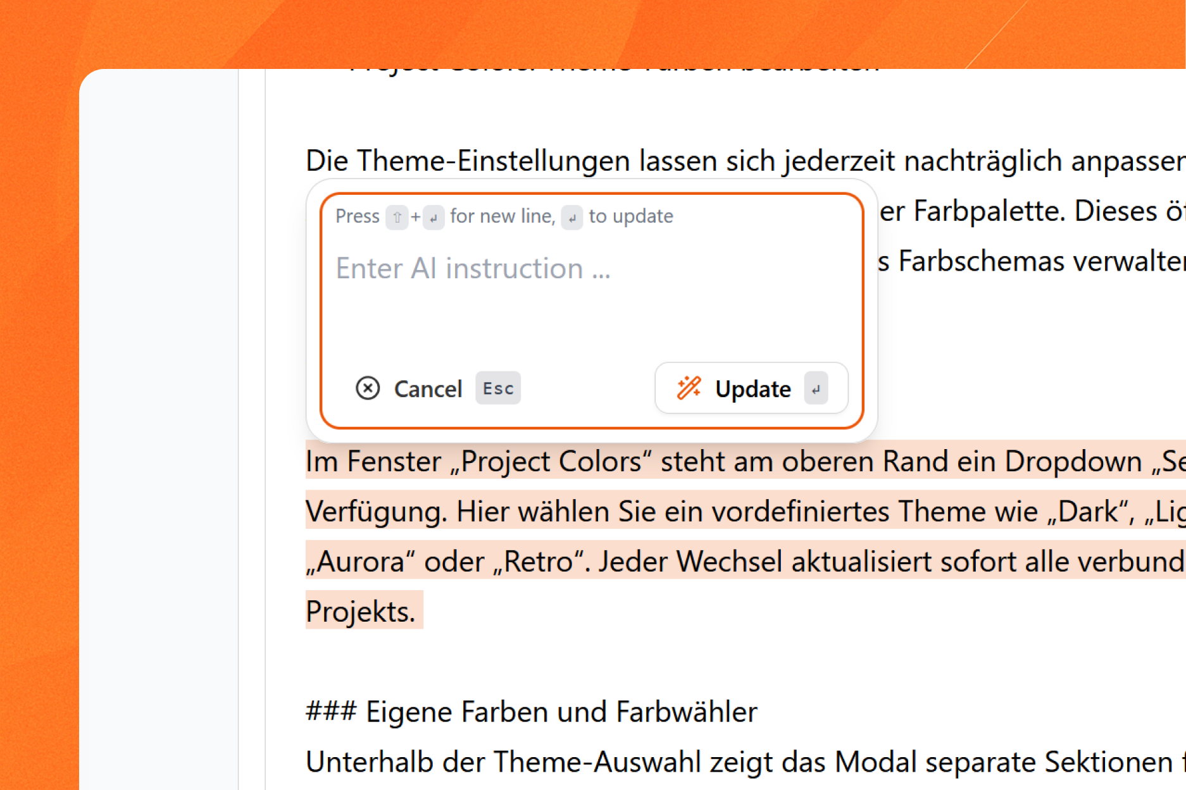Click the Shift arrow key icon in hint
The height and width of the screenshot is (790, 1186).
(397, 218)
